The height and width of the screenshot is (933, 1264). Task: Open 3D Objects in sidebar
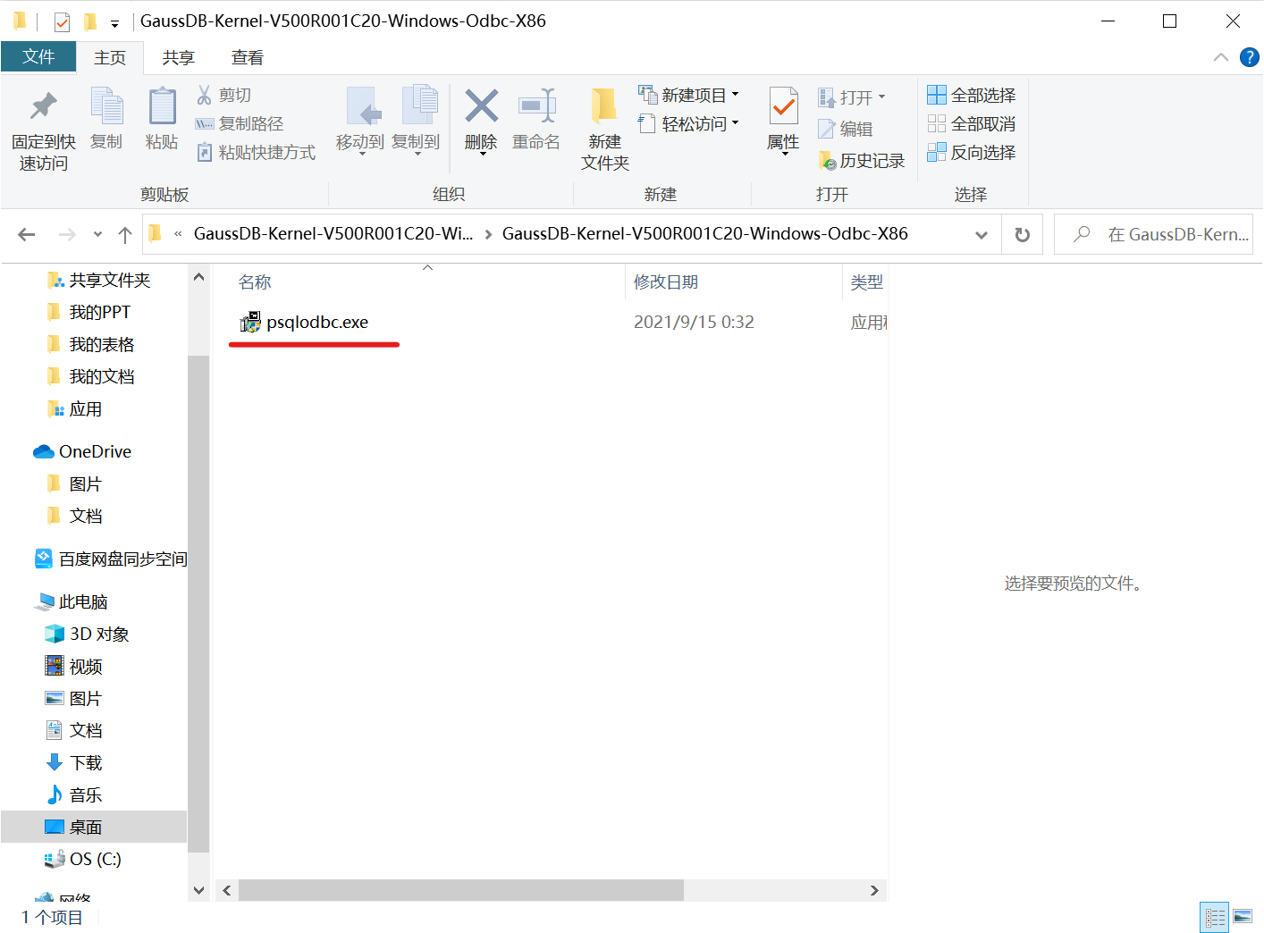87,635
